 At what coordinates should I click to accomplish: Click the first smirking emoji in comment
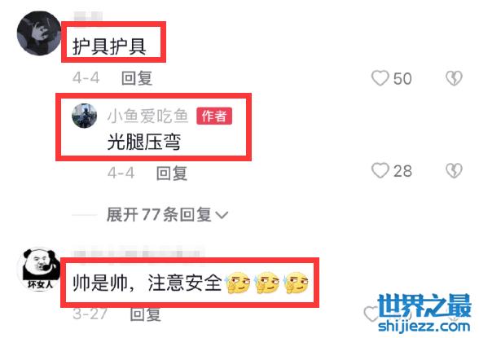click(x=237, y=283)
